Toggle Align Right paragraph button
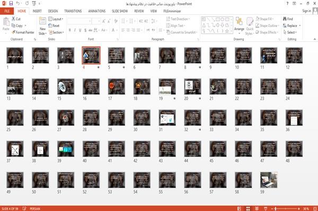Image resolution: width=318 pixels, height=211 pixels. [x=133, y=30]
